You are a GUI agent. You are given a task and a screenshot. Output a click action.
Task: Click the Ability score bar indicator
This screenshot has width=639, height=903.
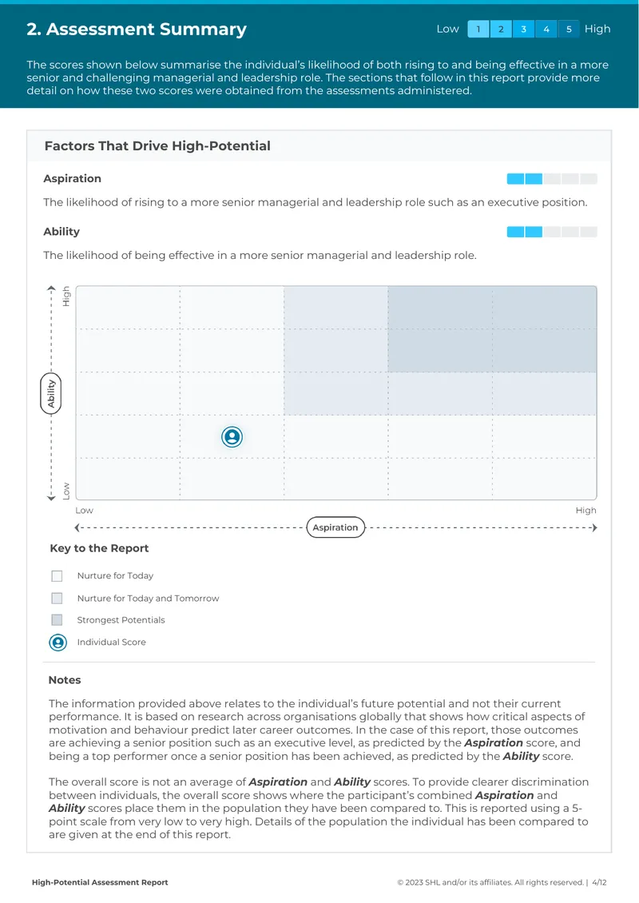552,232
